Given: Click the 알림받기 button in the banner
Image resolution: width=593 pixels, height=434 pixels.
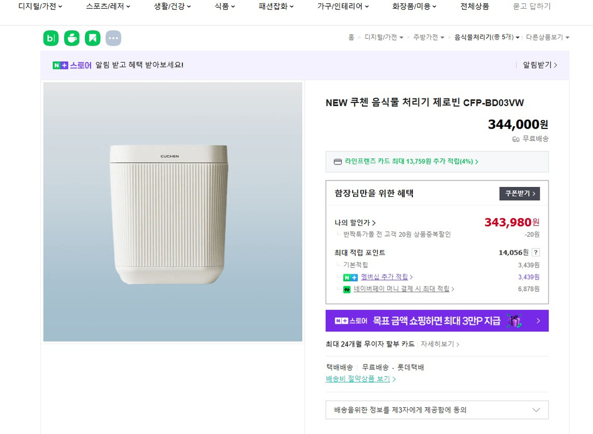Looking at the screenshot, I should point(540,65).
